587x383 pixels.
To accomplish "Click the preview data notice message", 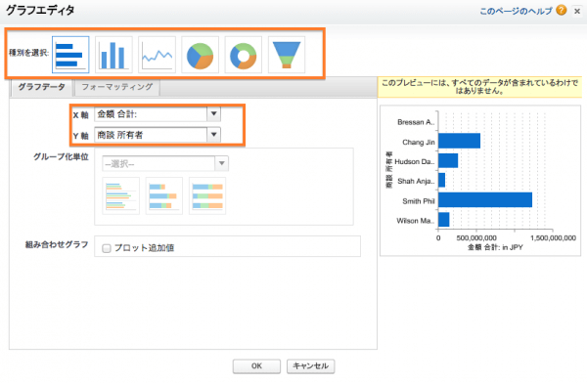I will pyautogui.click(x=479, y=87).
